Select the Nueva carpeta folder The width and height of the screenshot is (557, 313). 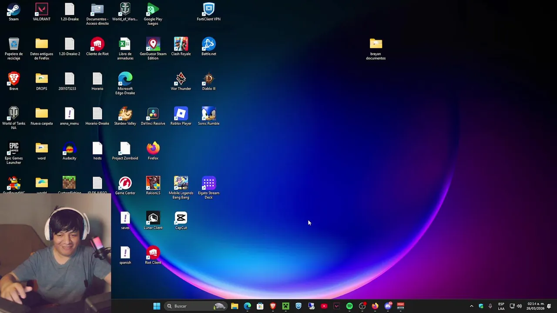42,116
